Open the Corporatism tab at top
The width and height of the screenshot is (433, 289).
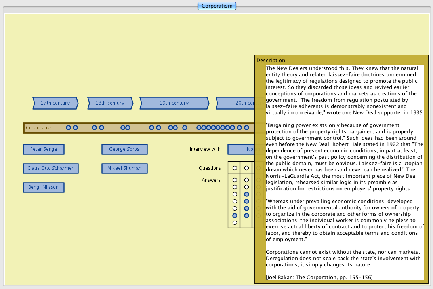click(217, 6)
